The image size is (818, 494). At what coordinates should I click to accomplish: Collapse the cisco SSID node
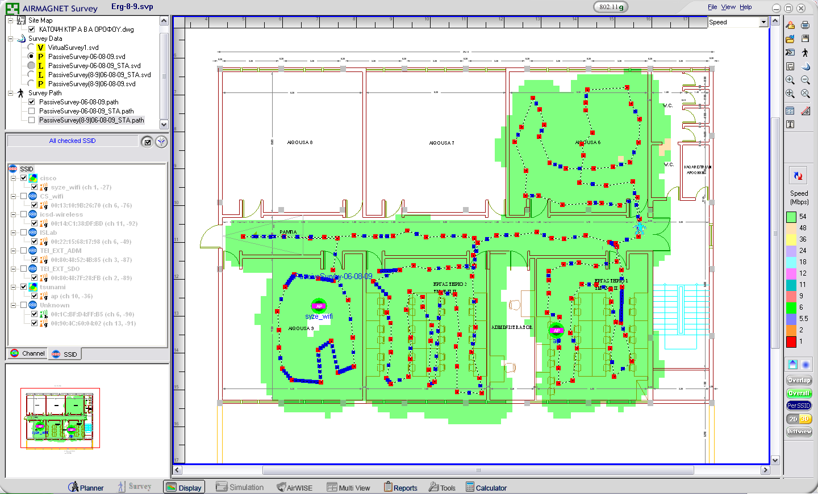(13, 178)
